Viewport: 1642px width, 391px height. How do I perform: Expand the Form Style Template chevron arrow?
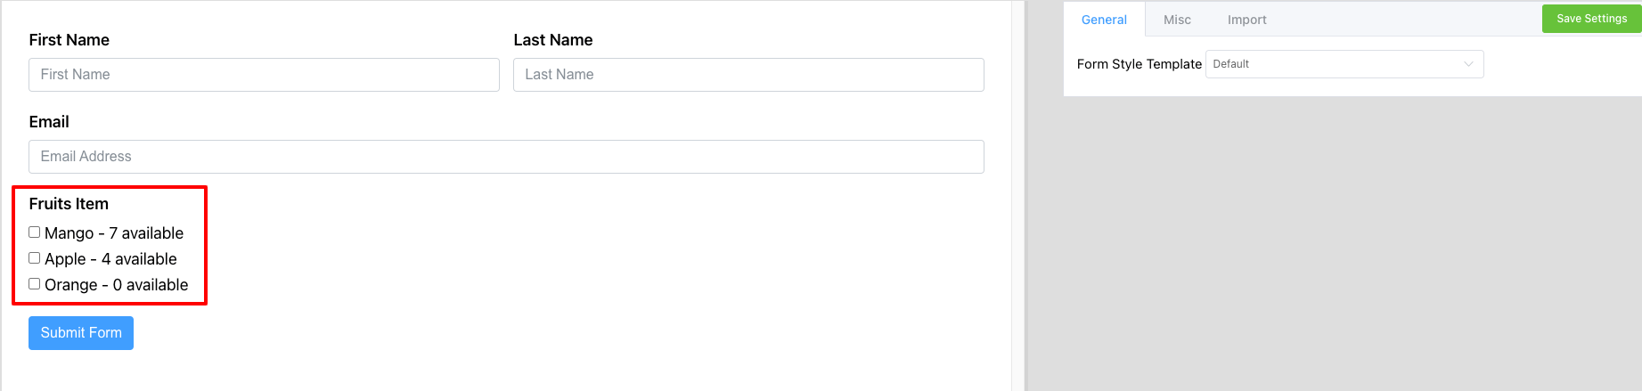[1468, 64]
